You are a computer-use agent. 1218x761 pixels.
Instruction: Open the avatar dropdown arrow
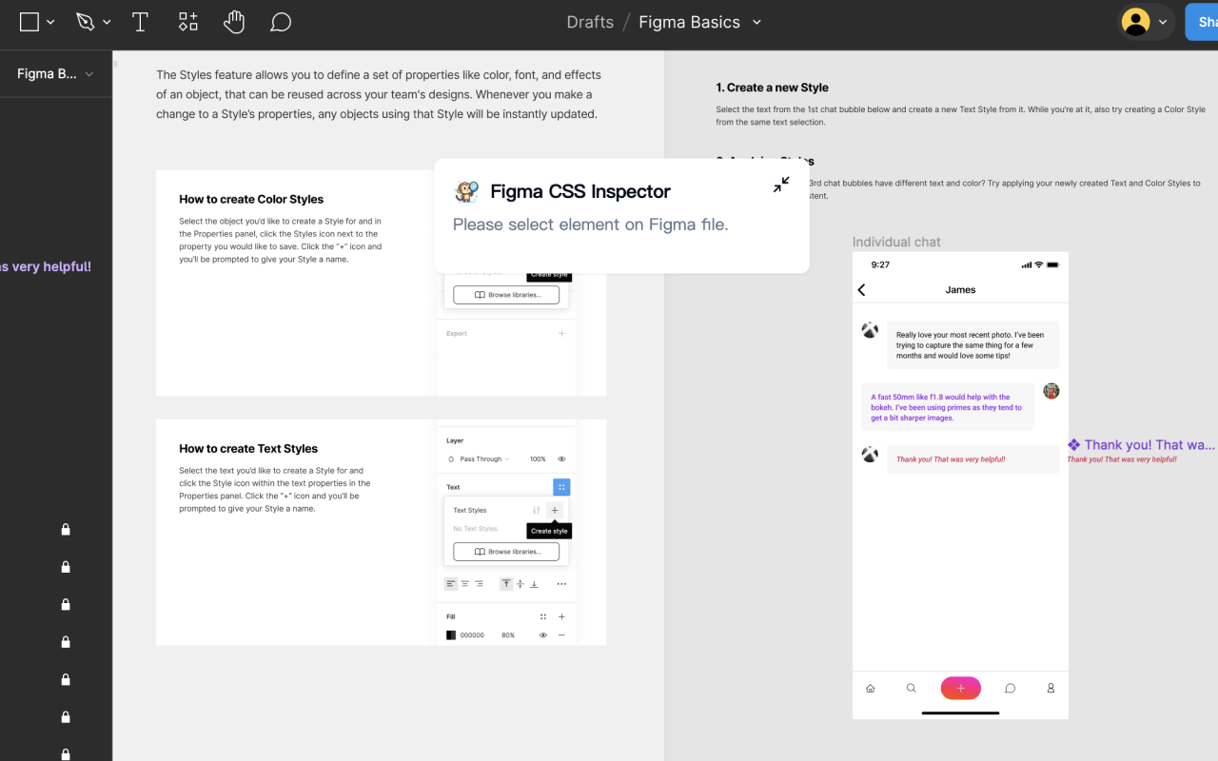point(1163,22)
